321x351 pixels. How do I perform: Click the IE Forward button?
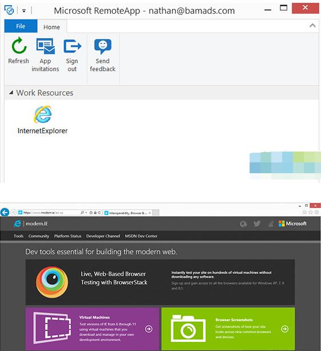tap(14, 212)
